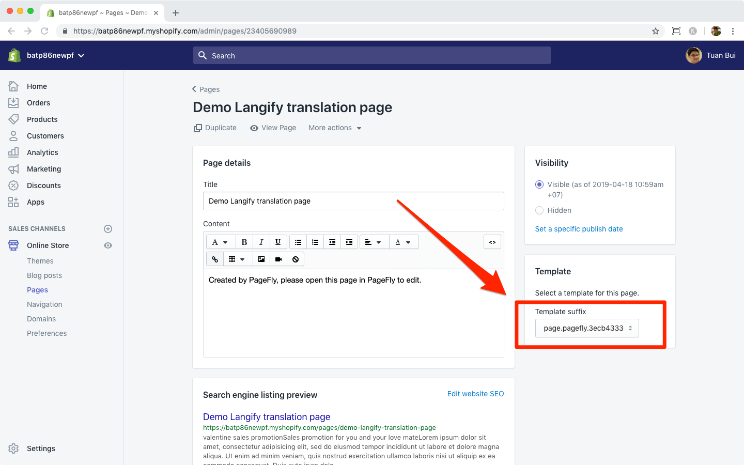This screenshot has width=744, height=465.
Task: Click the Outdent button in editor
Action: (x=332, y=242)
